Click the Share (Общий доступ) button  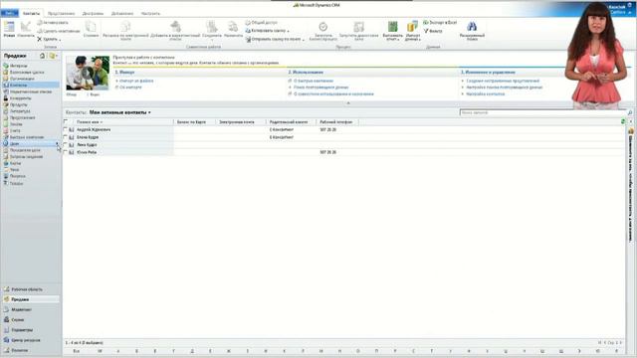click(x=261, y=23)
